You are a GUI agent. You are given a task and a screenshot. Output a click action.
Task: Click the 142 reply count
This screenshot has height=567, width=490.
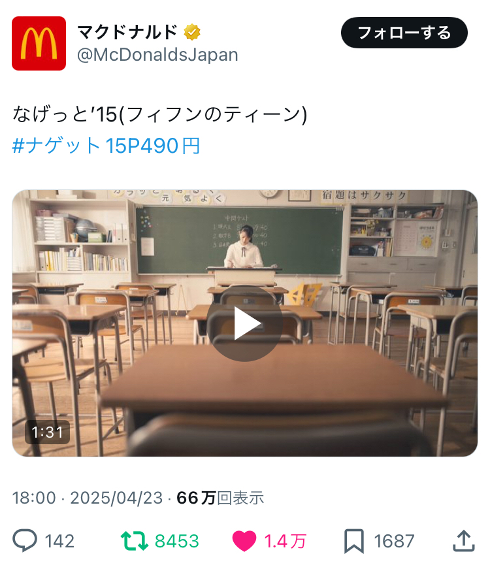pos(59,542)
